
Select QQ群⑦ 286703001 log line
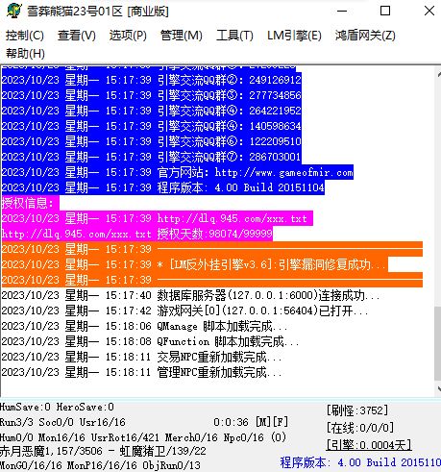click(x=151, y=157)
